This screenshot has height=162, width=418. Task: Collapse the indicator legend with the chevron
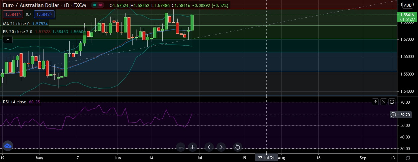pos(8,40)
